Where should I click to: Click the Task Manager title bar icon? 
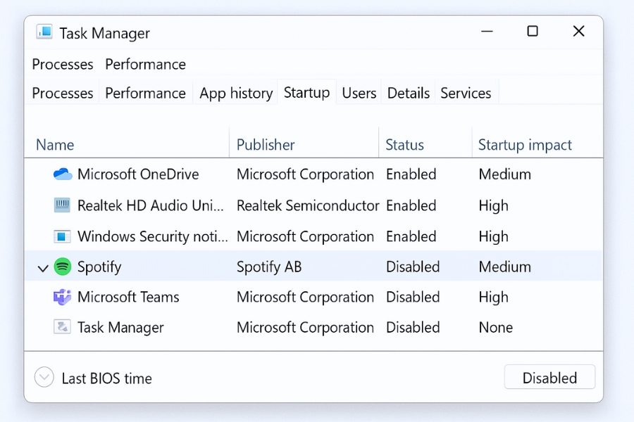coord(44,32)
